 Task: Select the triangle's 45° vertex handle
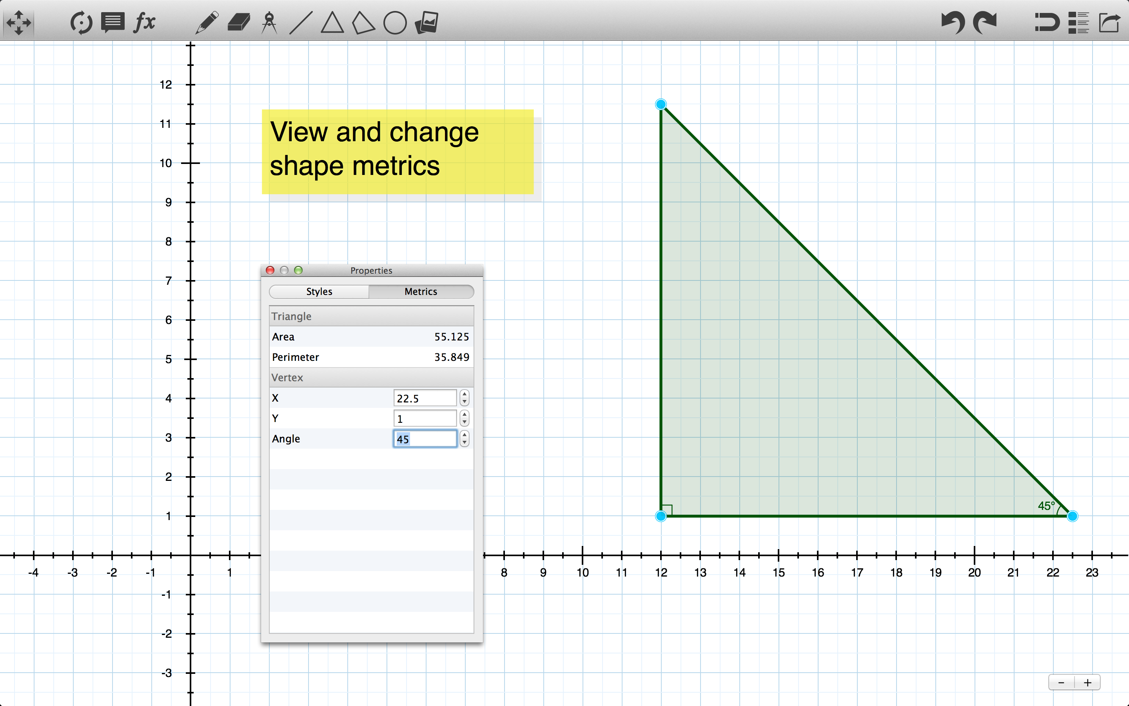[1073, 516]
